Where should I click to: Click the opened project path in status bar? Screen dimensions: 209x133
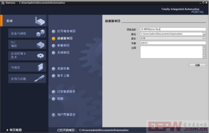click(x=104, y=130)
